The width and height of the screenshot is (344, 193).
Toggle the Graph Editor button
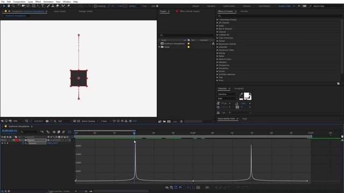point(69,132)
